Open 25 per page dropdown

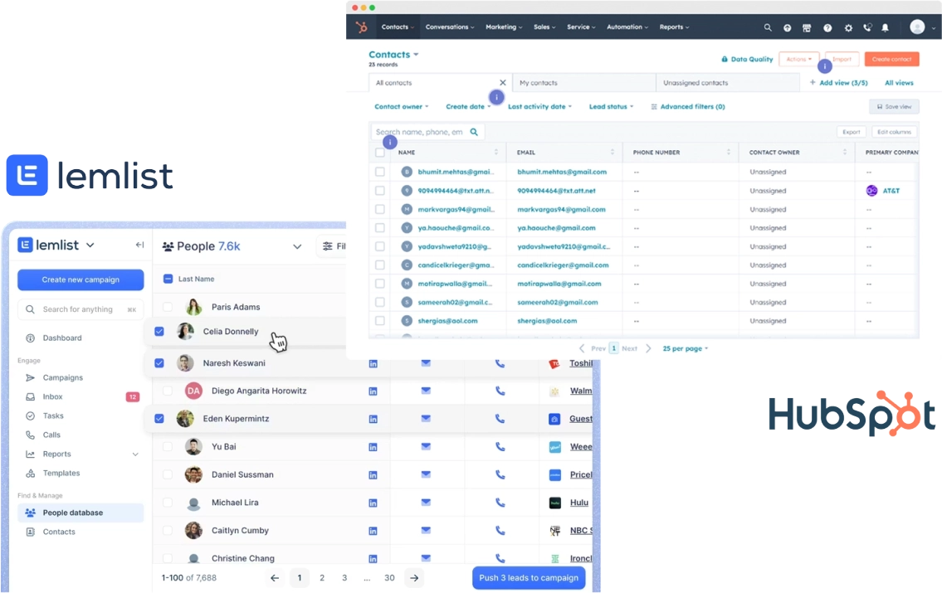coord(685,348)
